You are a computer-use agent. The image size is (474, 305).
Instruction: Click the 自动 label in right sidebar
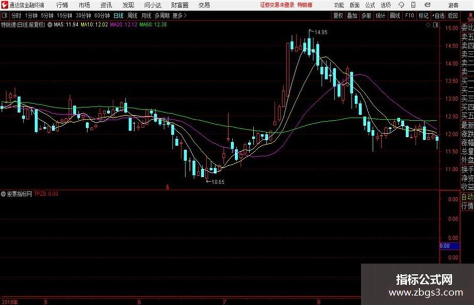coord(467,197)
